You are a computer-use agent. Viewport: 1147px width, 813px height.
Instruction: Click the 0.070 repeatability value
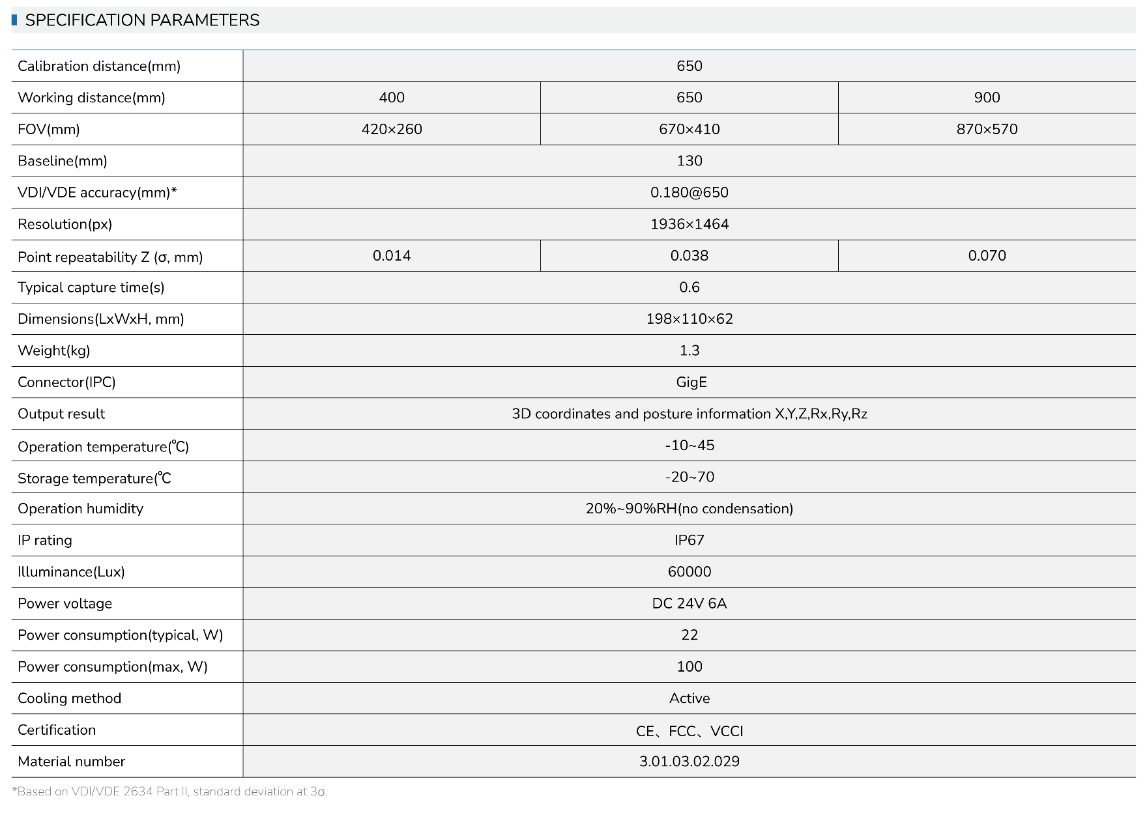tap(987, 255)
